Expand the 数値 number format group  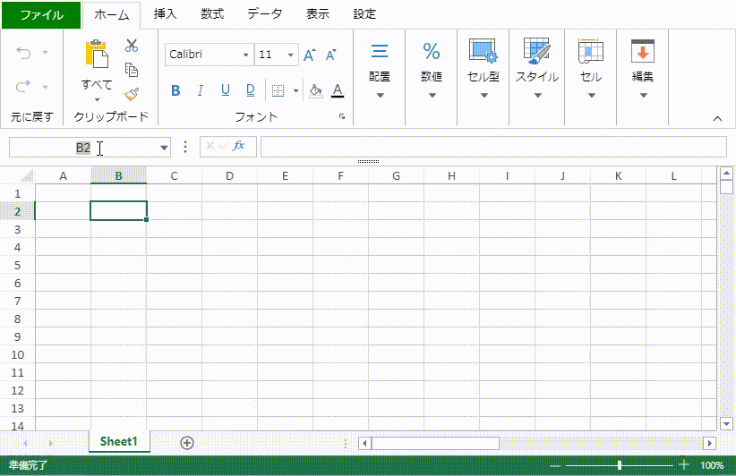click(432, 72)
